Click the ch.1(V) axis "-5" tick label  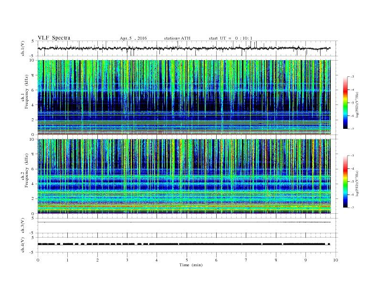(32, 56)
